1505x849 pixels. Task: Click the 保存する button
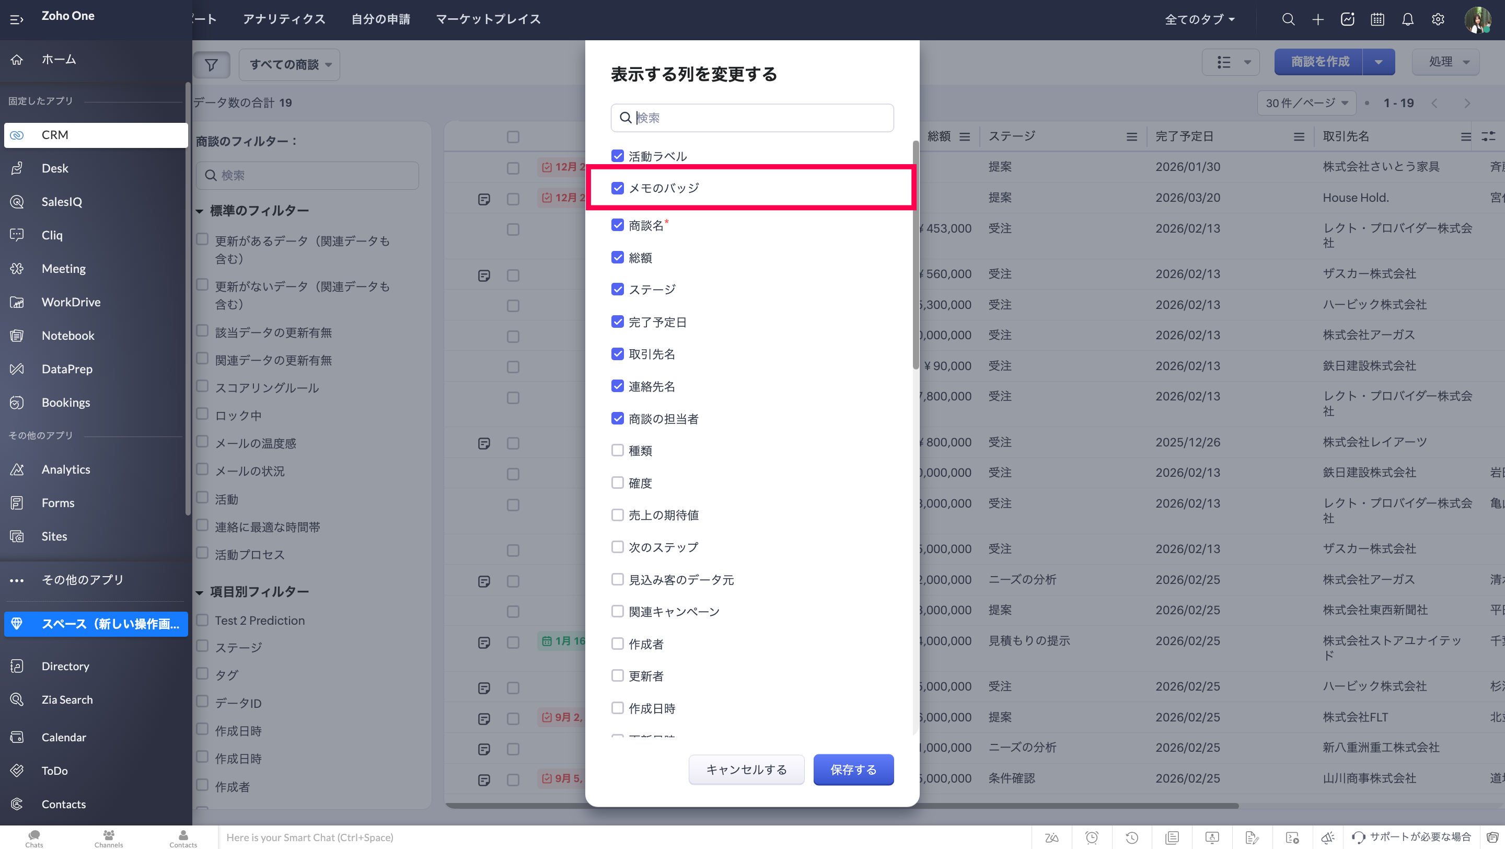853,770
